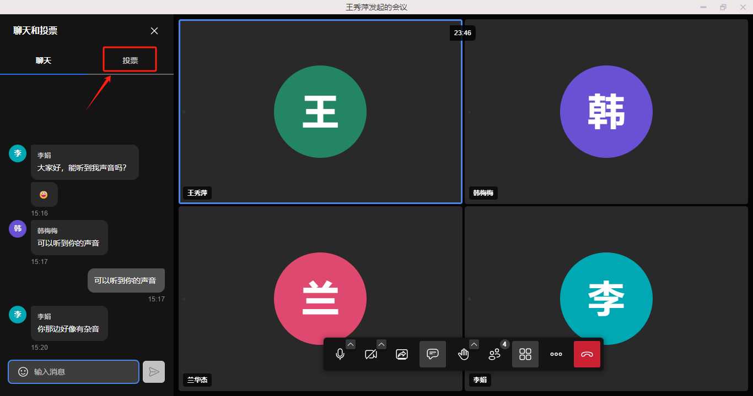Focus the 输入消息 text field

[83, 372]
